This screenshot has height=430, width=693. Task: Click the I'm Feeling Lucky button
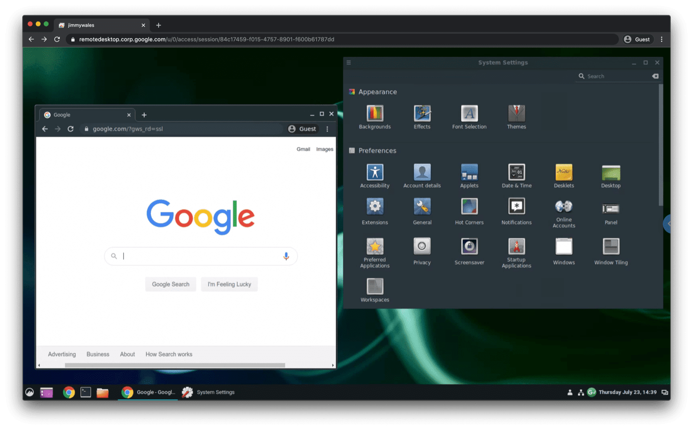coord(230,284)
